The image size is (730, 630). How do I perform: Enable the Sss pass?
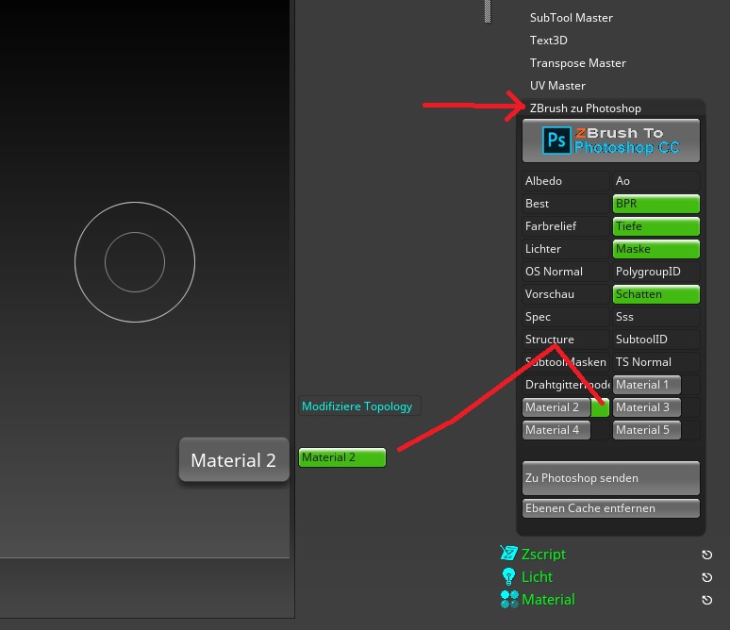[x=656, y=317]
